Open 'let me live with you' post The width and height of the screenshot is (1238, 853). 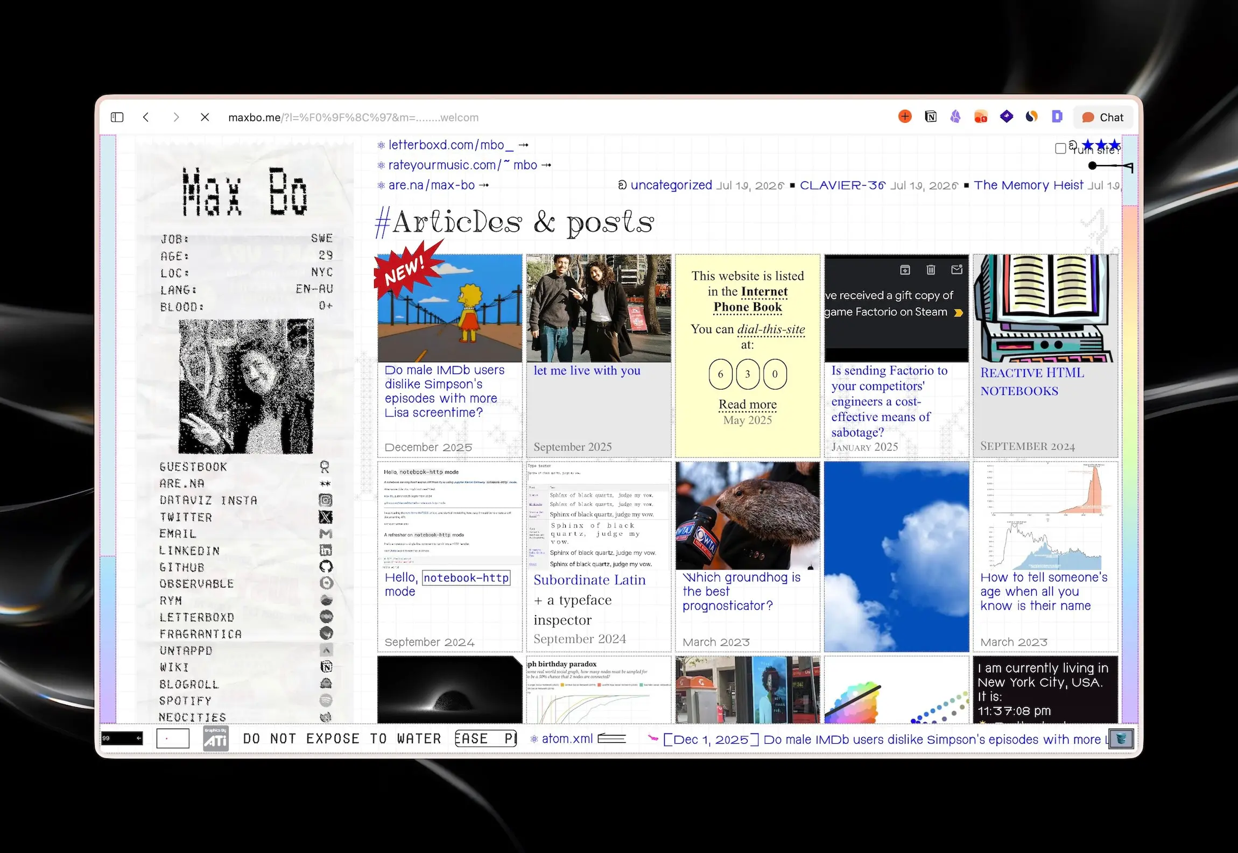[587, 370]
